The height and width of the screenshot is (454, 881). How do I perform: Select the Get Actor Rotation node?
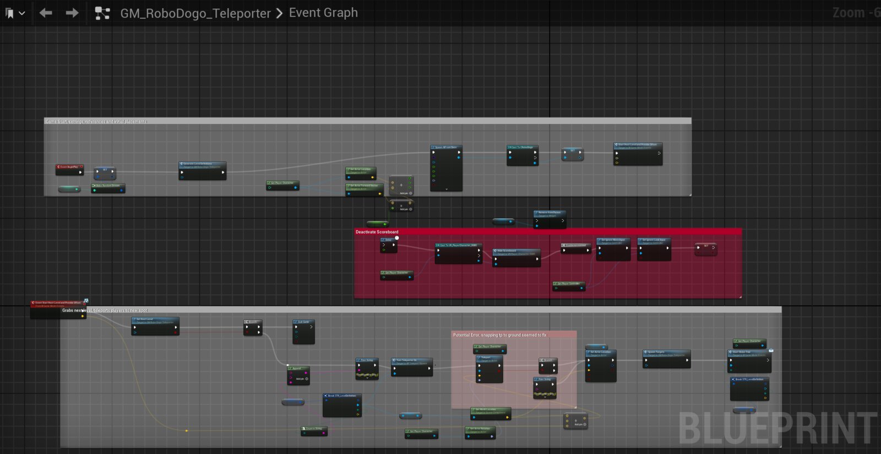click(480, 433)
